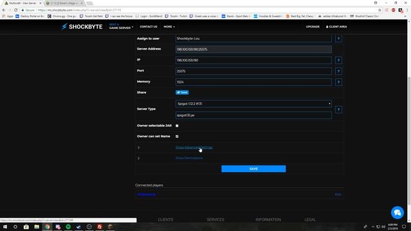This screenshot has height=231, width=411.
Task: Focus the Assign to user field
Action: tap(254, 38)
